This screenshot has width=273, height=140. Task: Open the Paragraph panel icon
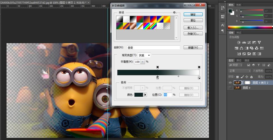click(223, 30)
